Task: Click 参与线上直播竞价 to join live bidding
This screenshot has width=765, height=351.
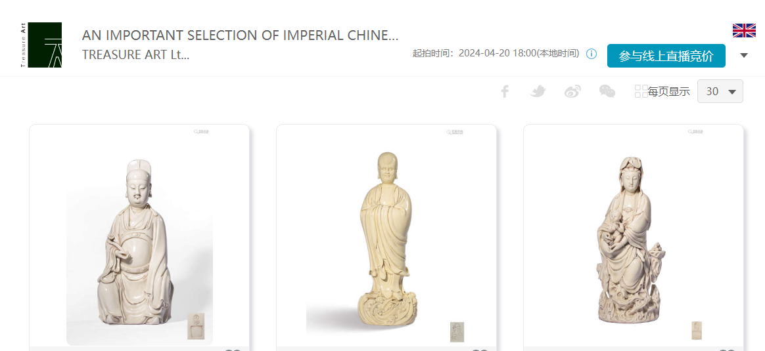Action: (x=666, y=56)
